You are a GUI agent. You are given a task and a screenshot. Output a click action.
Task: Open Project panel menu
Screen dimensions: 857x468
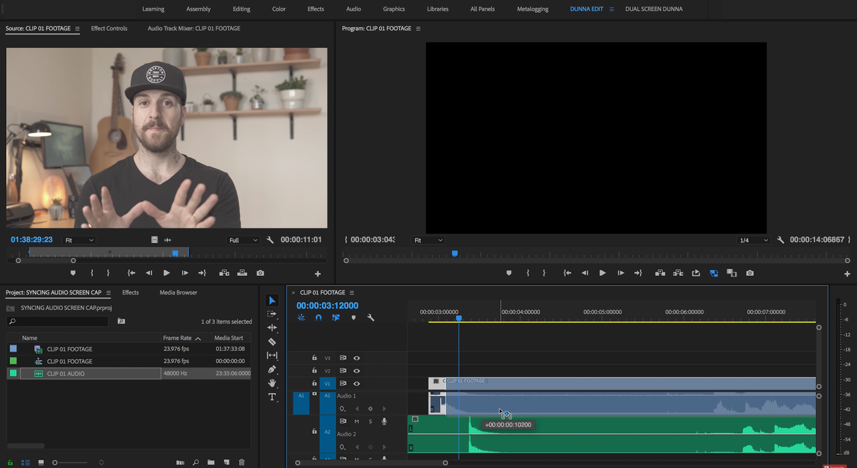click(x=108, y=293)
